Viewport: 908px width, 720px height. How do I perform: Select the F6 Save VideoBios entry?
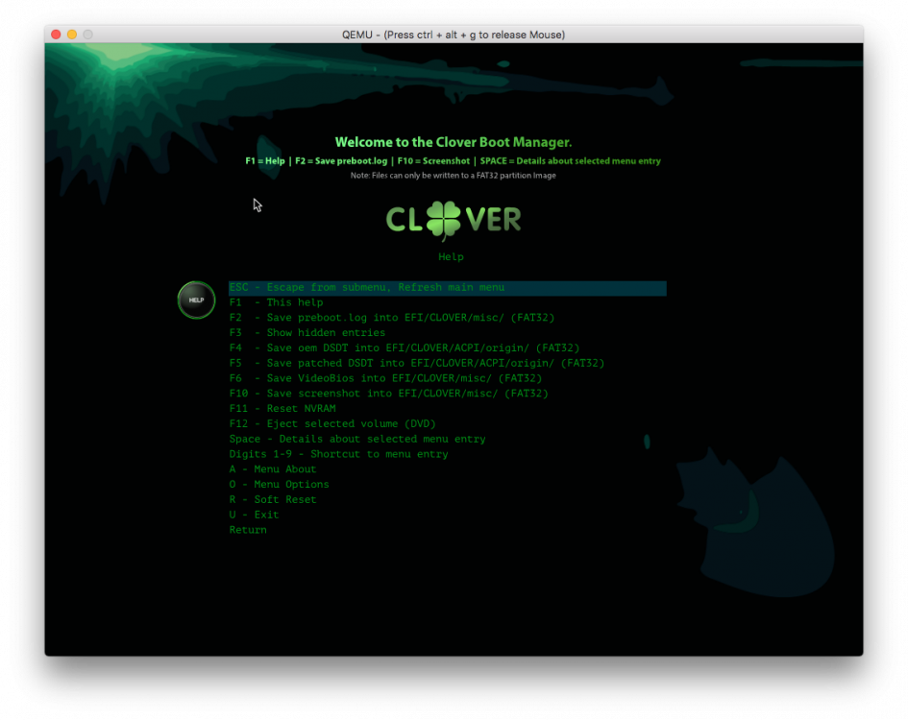tap(385, 378)
